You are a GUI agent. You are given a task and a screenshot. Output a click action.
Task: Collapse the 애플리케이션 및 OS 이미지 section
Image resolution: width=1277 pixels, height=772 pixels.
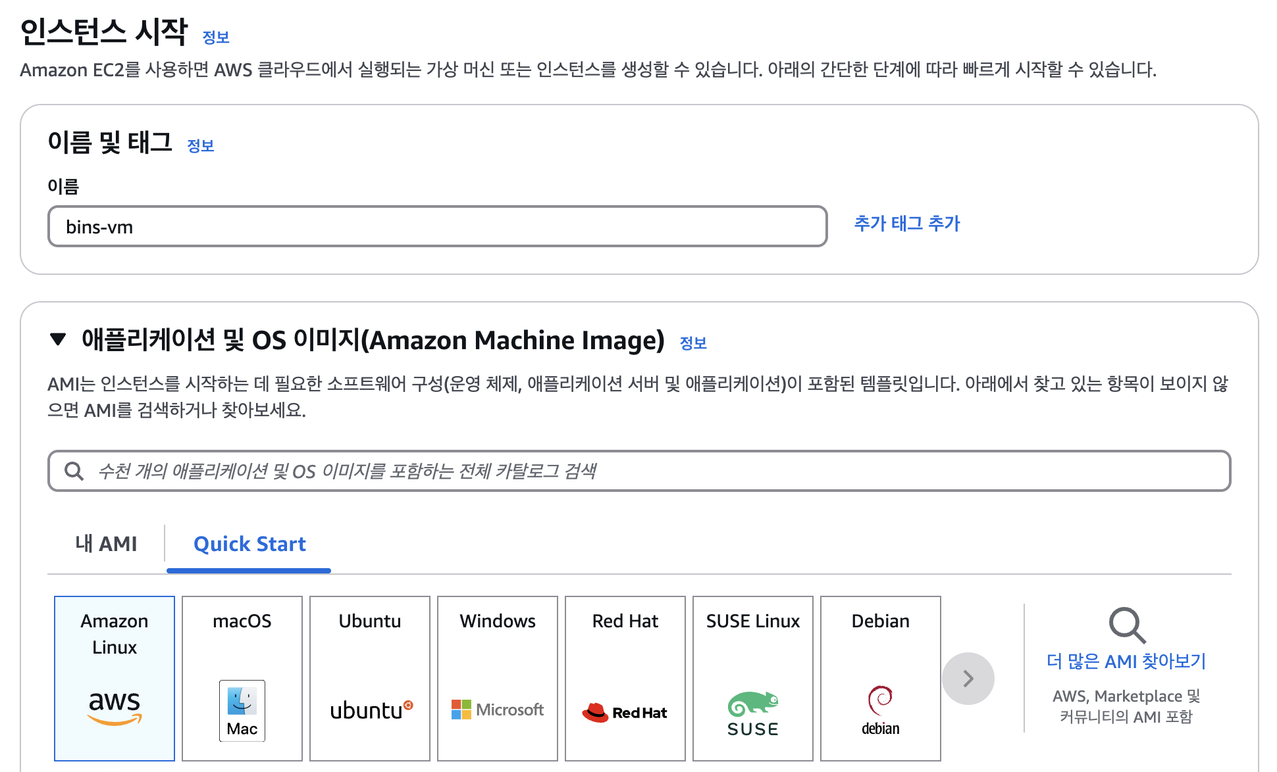57,340
